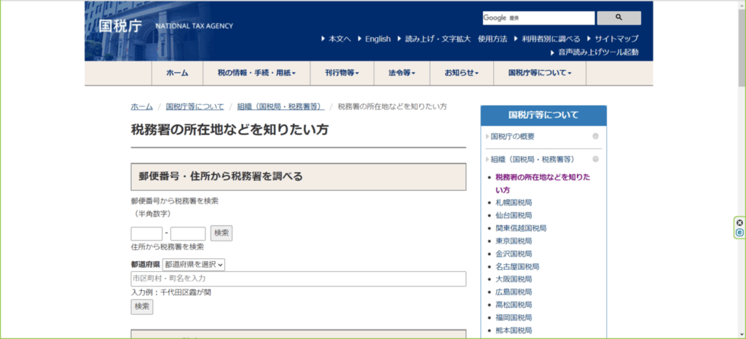The width and height of the screenshot is (746, 339).
Task: Go to ホーム in main navigation
Action: pyautogui.click(x=178, y=73)
